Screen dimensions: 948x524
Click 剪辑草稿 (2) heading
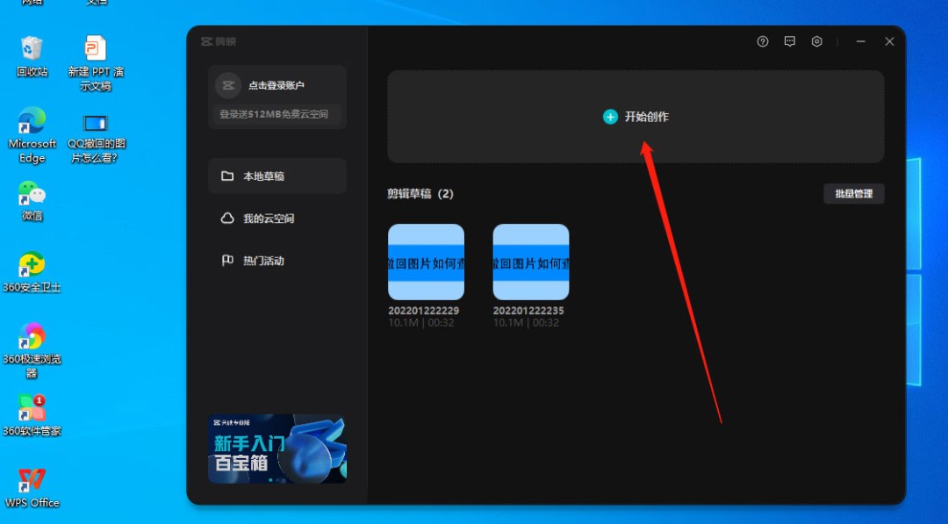click(420, 193)
